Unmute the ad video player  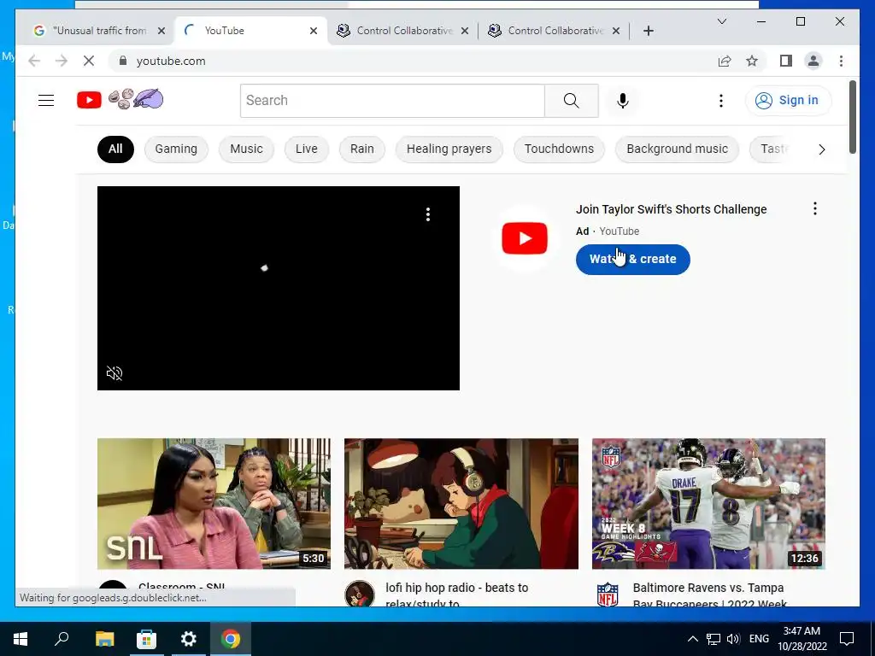[x=115, y=373]
